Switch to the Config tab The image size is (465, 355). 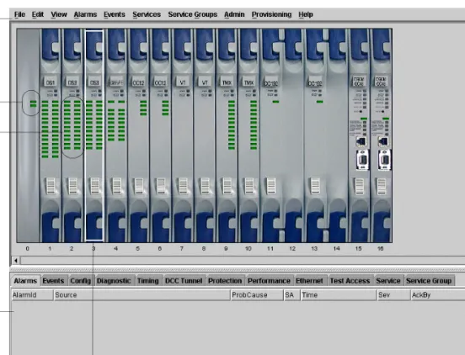click(80, 281)
